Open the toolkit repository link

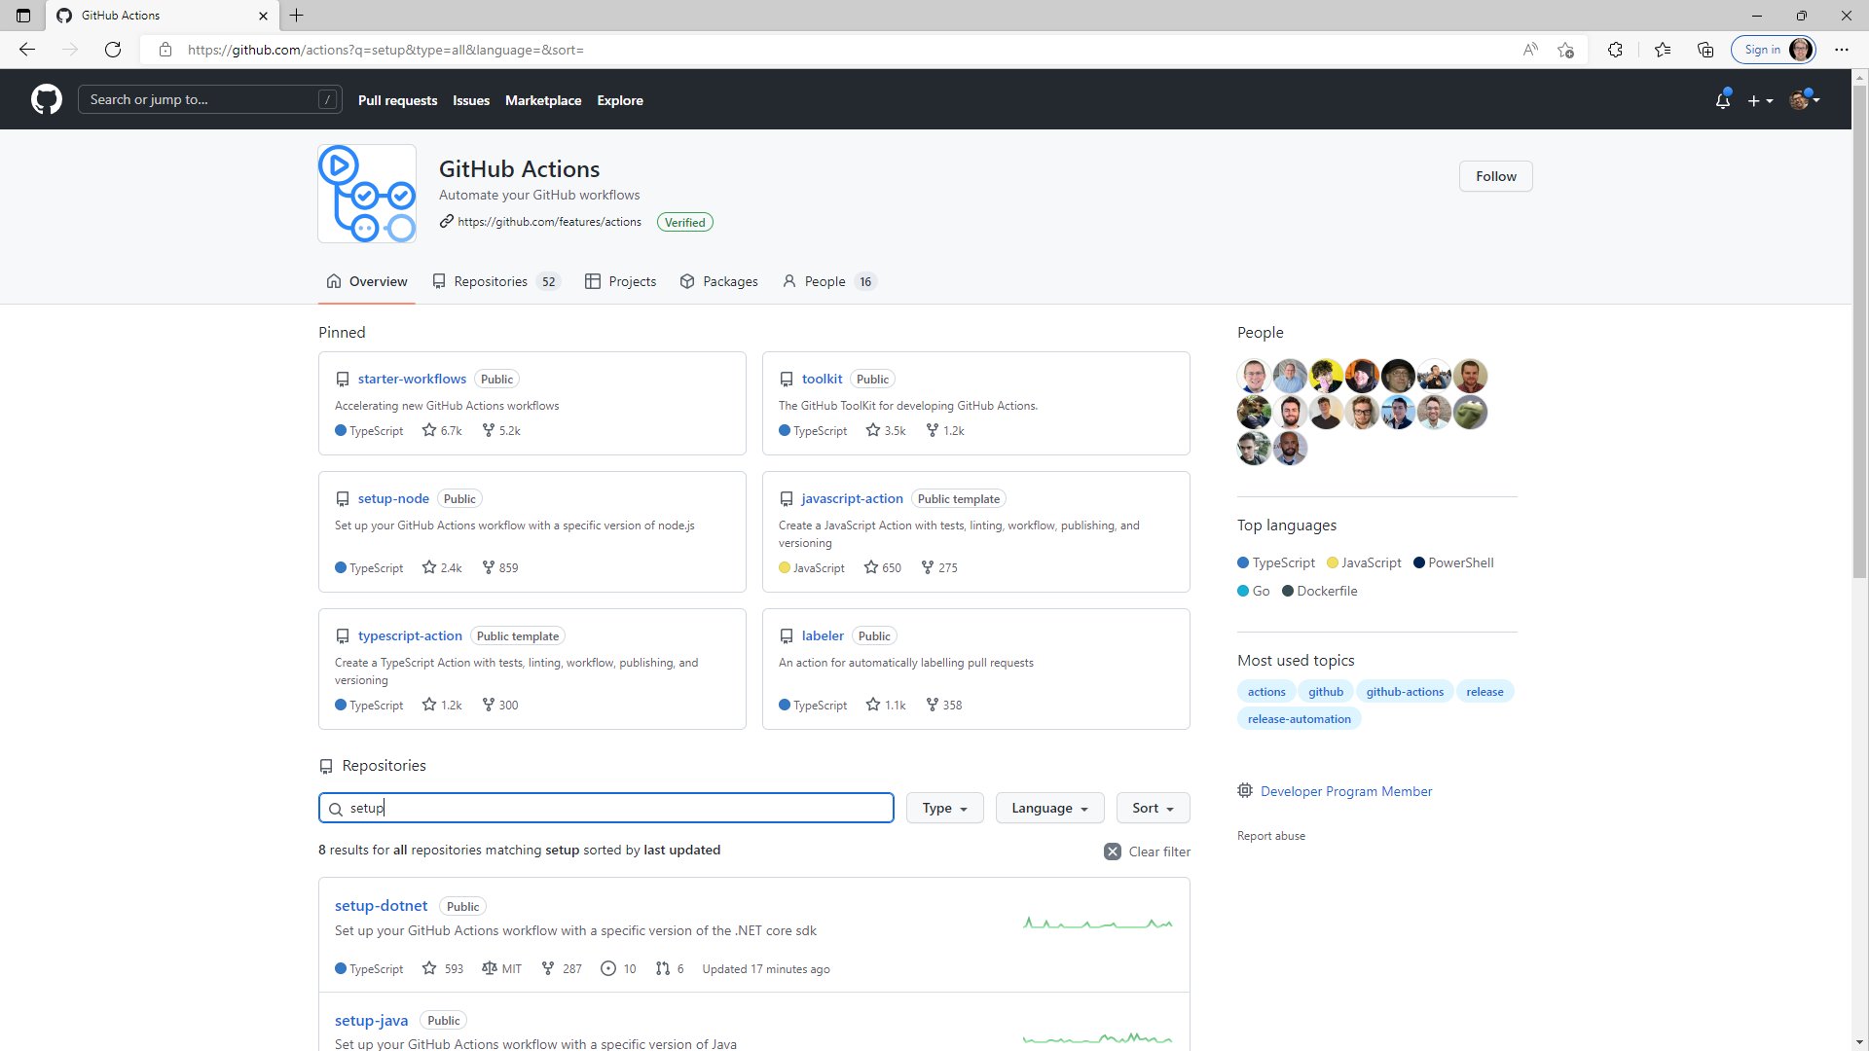click(822, 379)
